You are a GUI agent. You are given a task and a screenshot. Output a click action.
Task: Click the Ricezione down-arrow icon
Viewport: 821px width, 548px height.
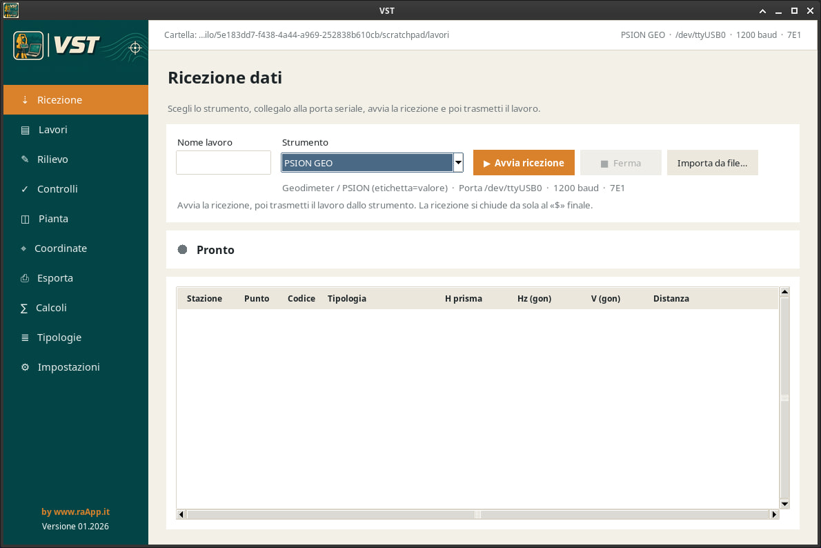coord(25,99)
